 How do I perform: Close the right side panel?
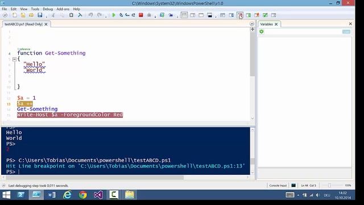click(x=350, y=24)
